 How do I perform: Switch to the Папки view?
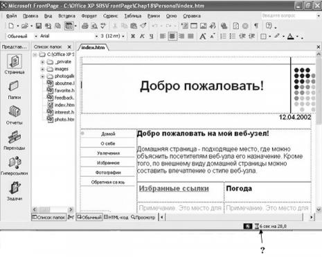(x=15, y=90)
